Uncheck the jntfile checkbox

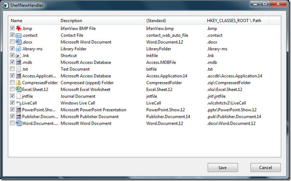pos(12,96)
